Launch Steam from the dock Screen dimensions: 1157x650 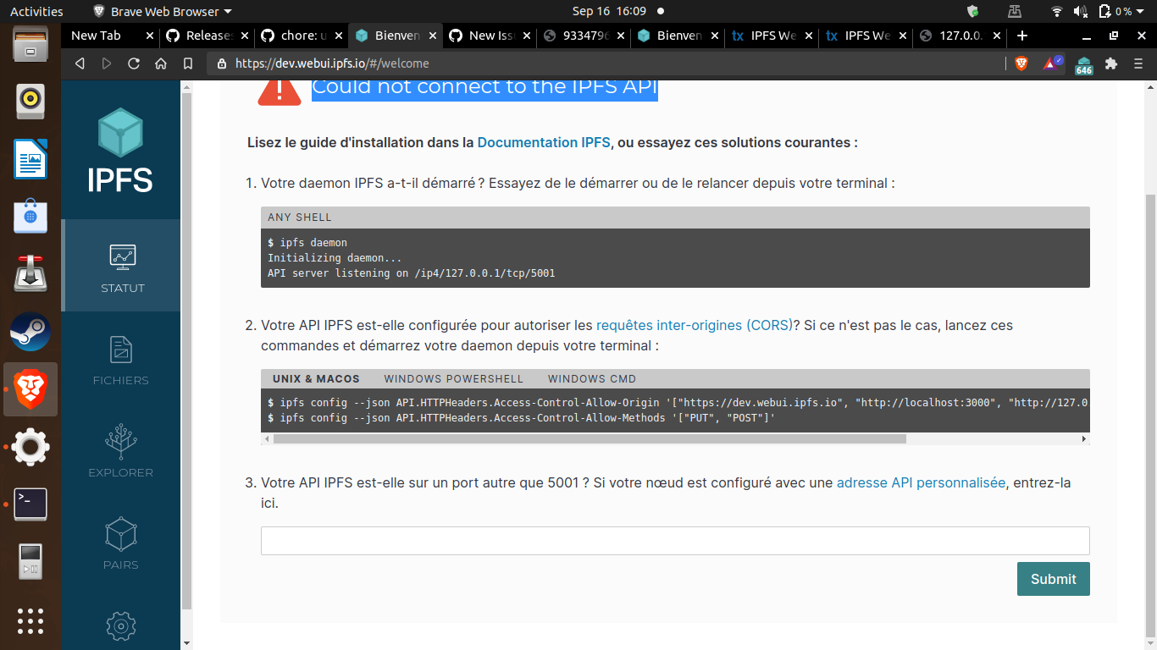click(30, 331)
